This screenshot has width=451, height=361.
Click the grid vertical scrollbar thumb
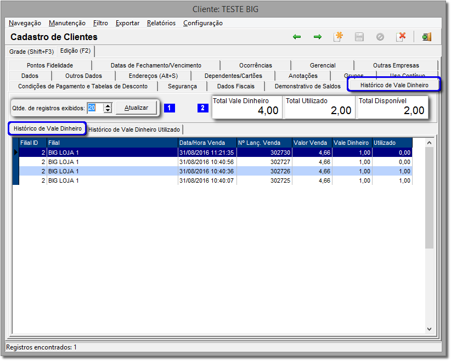[x=429, y=198]
